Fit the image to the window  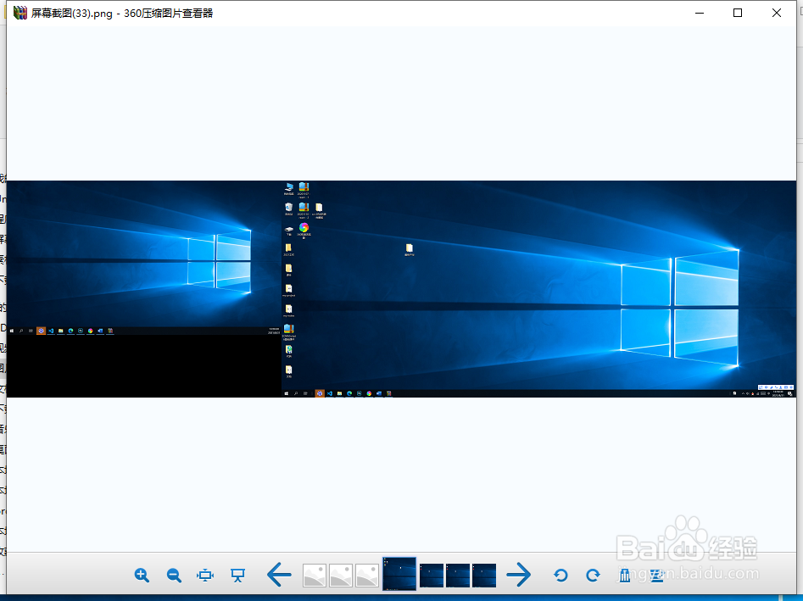205,575
